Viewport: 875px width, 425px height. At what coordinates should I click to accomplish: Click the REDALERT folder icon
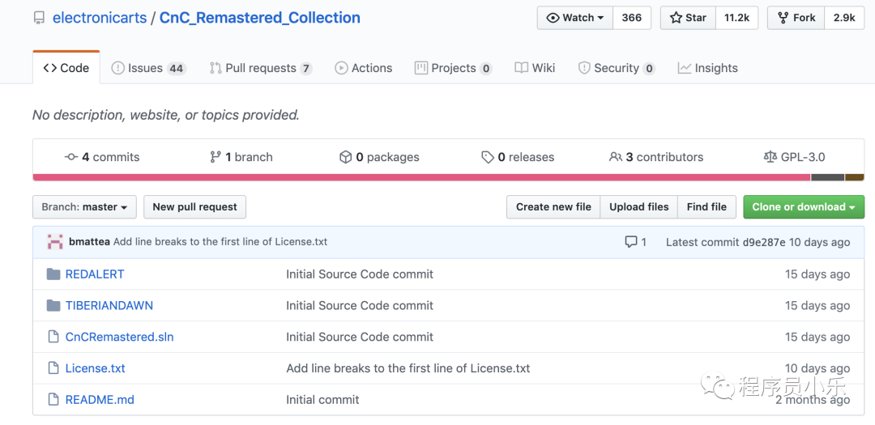tap(53, 274)
